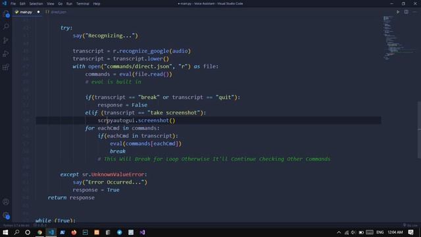Open the Windows Start menu
The width and height of the screenshot is (421, 237).
coord(5,232)
